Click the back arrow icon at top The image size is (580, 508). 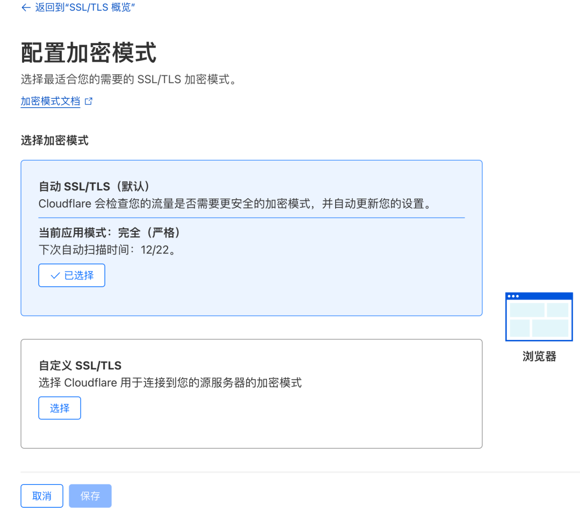(x=25, y=8)
